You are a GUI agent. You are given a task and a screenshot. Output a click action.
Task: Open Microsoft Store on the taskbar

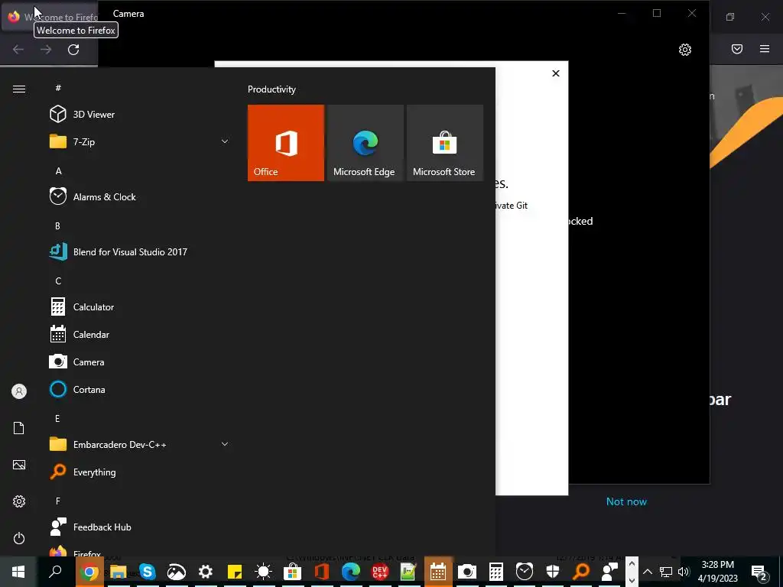pyautogui.click(x=292, y=571)
